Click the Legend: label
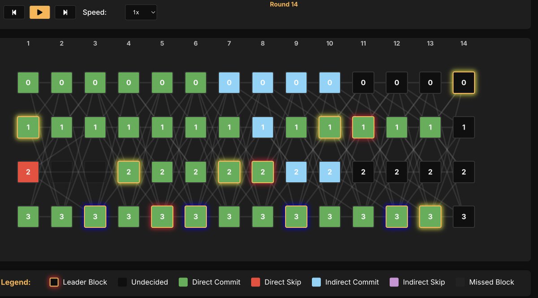Viewport: 538px width, 298px height. click(x=16, y=282)
